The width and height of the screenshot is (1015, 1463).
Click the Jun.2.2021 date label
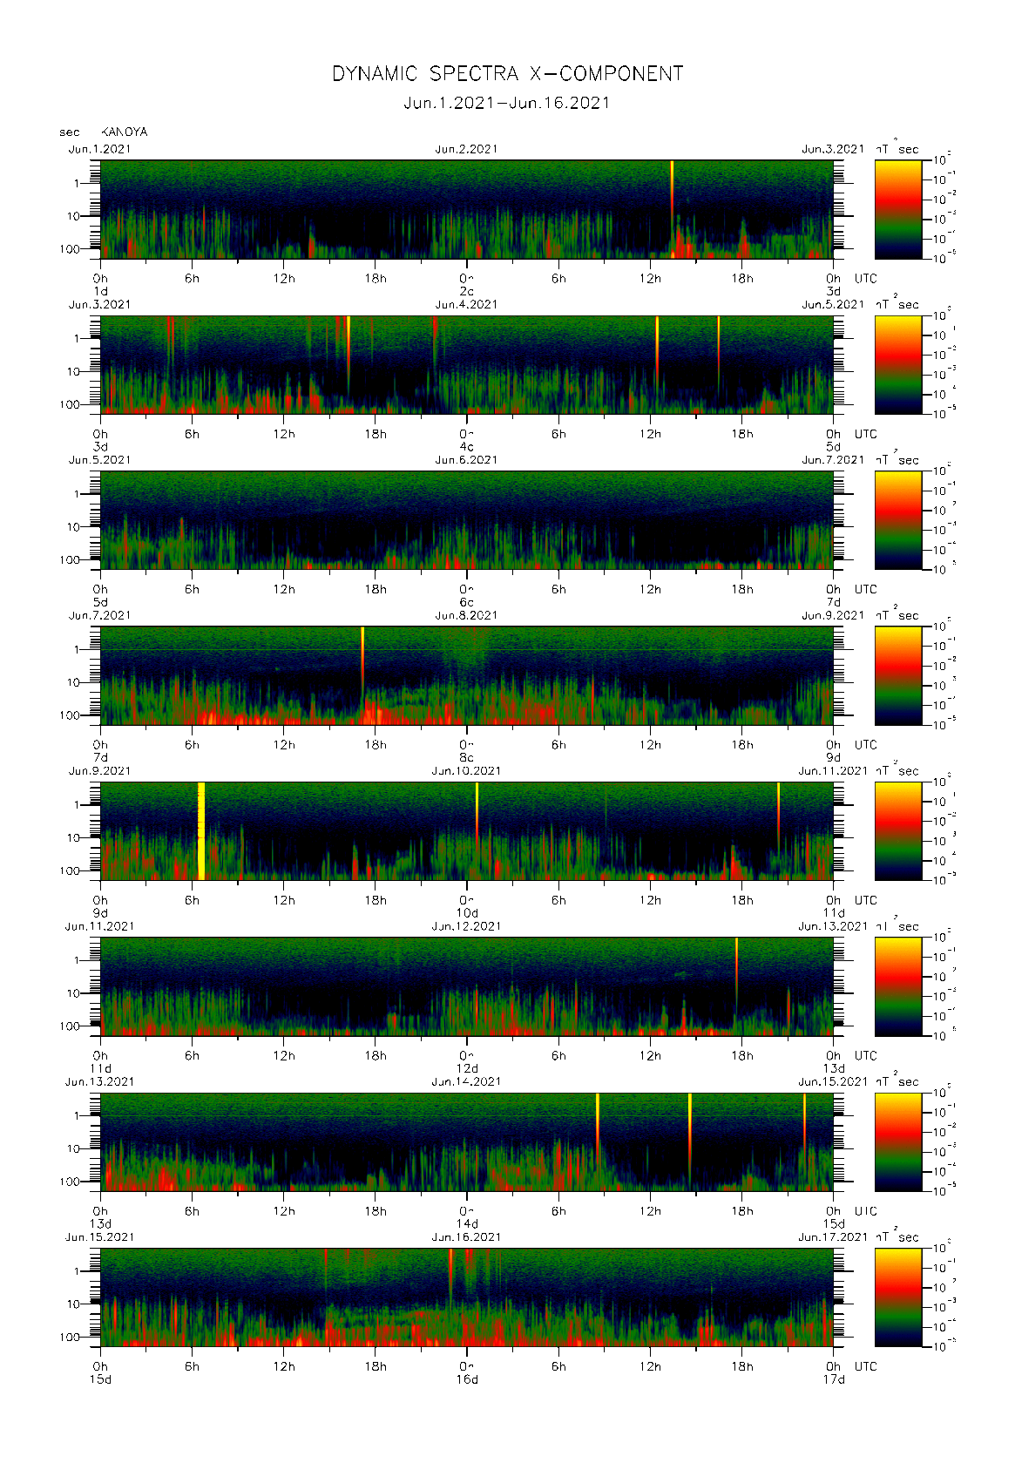coord(467,149)
